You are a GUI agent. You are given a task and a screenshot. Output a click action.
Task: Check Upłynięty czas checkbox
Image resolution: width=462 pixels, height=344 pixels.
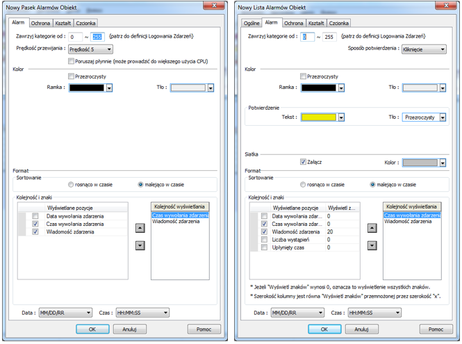264,247
